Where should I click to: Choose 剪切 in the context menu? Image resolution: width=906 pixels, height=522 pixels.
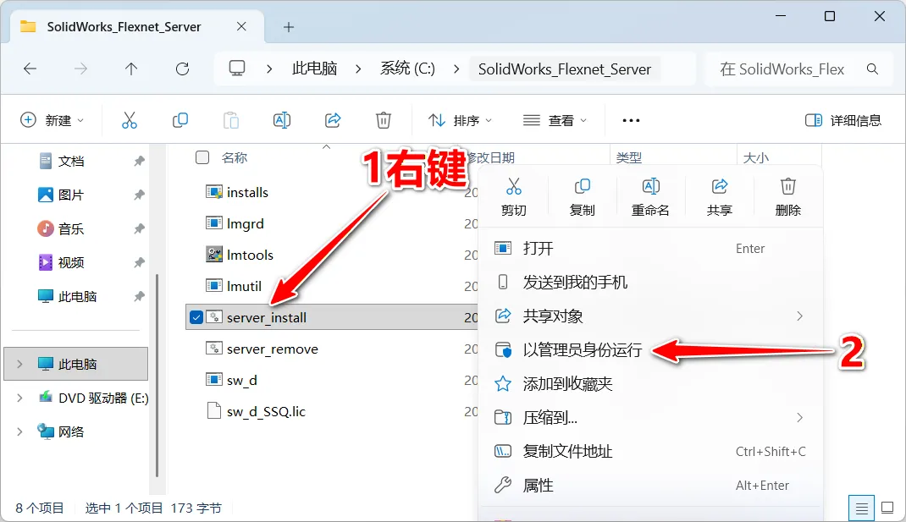pos(514,197)
